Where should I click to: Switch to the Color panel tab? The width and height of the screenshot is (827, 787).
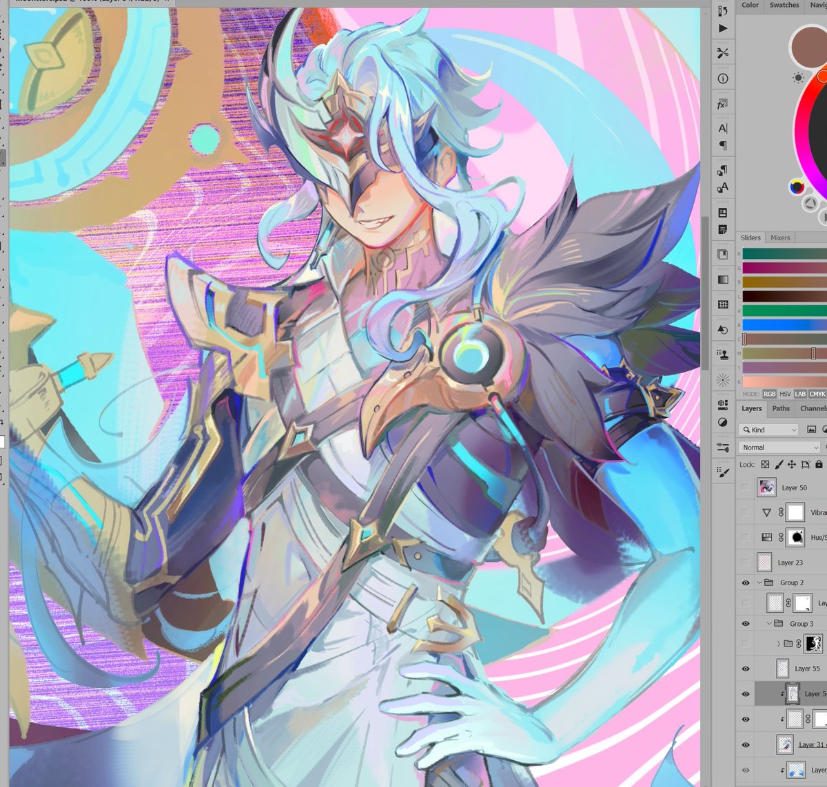pyautogui.click(x=750, y=5)
